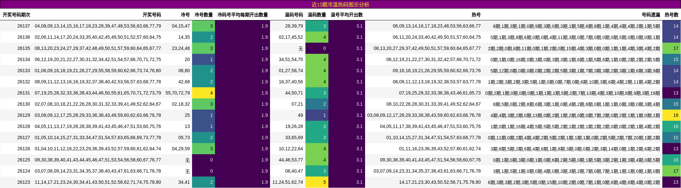
Task: Select period number 26125
Action: tap(24, 160)
